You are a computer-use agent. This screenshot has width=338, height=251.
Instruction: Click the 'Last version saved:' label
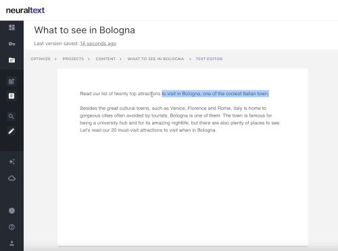[x=56, y=44]
